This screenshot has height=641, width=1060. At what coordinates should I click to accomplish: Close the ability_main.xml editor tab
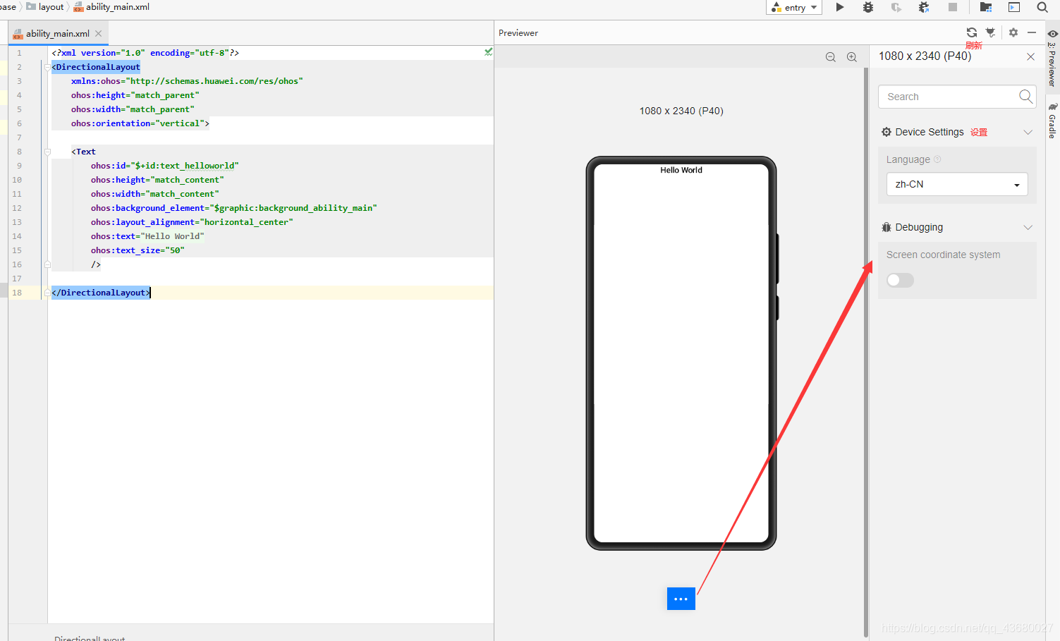click(98, 33)
